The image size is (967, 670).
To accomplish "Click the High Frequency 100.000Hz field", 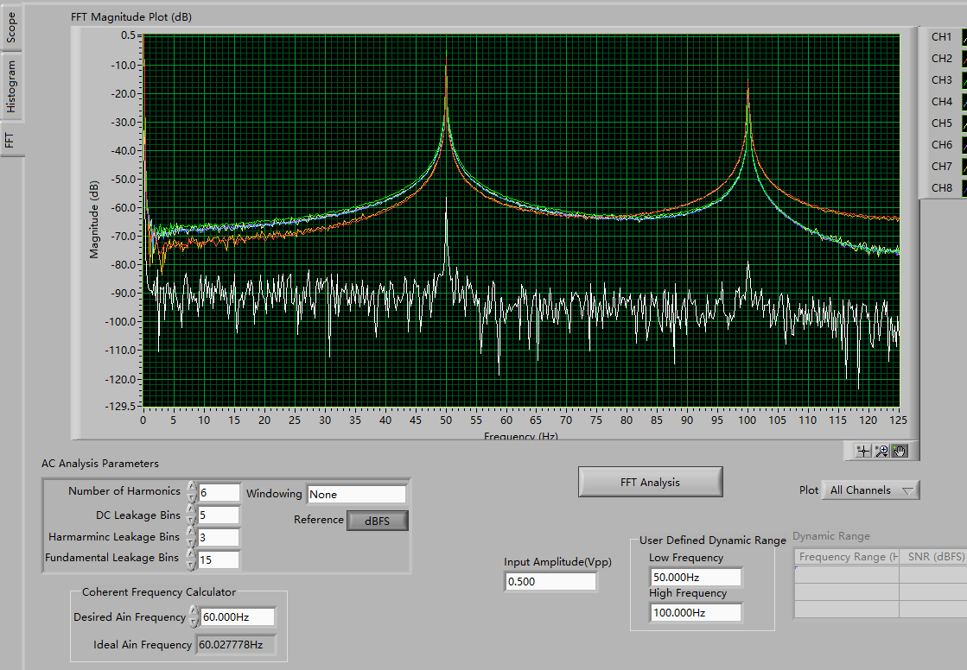I will (x=695, y=613).
